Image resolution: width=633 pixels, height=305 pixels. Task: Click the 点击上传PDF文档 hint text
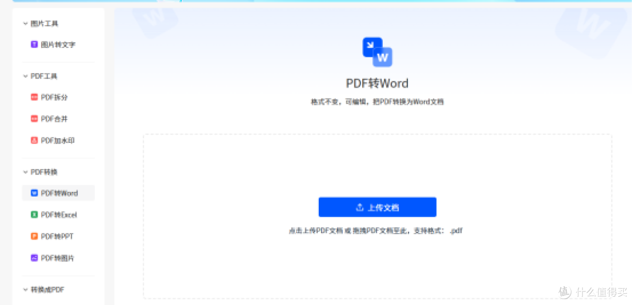(x=376, y=232)
